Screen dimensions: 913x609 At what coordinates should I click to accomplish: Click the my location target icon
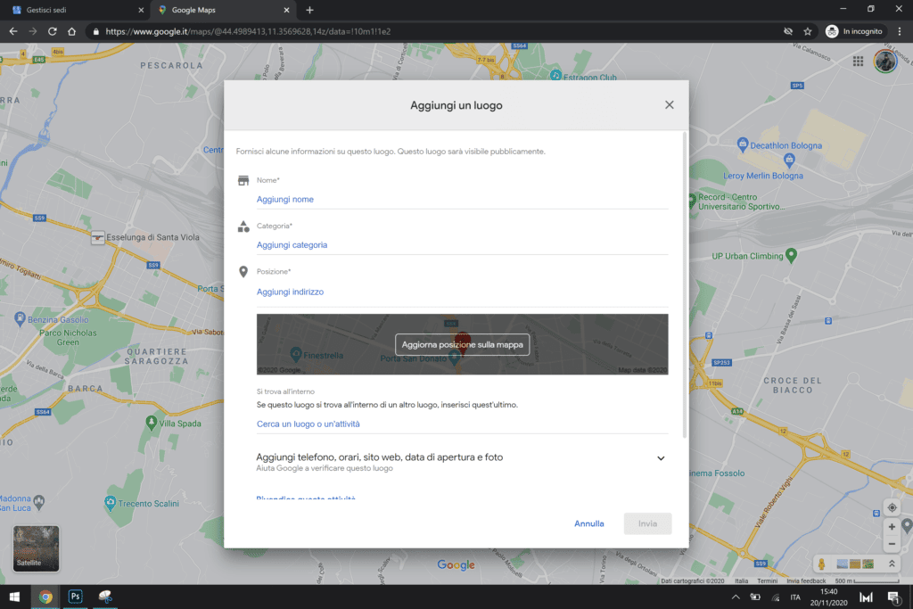[892, 507]
